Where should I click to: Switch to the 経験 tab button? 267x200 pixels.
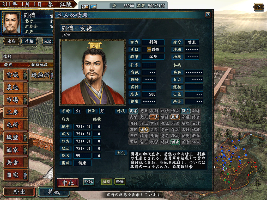click(x=120, y=182)
